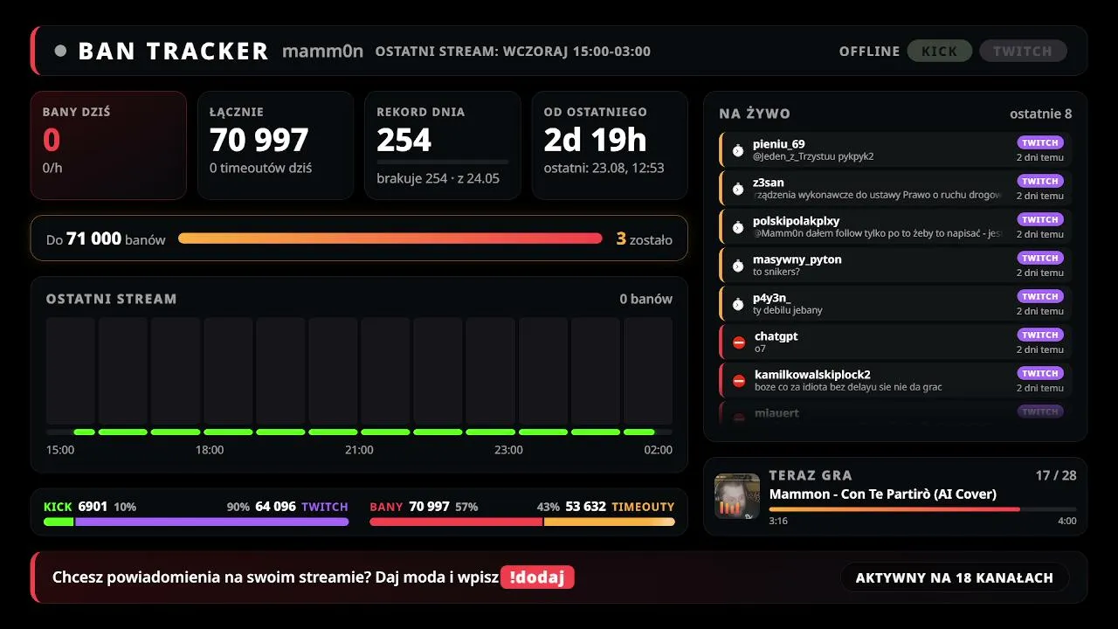Click 'ostatnie 8' in NA ŻYWO panel

click(1041, 114)
